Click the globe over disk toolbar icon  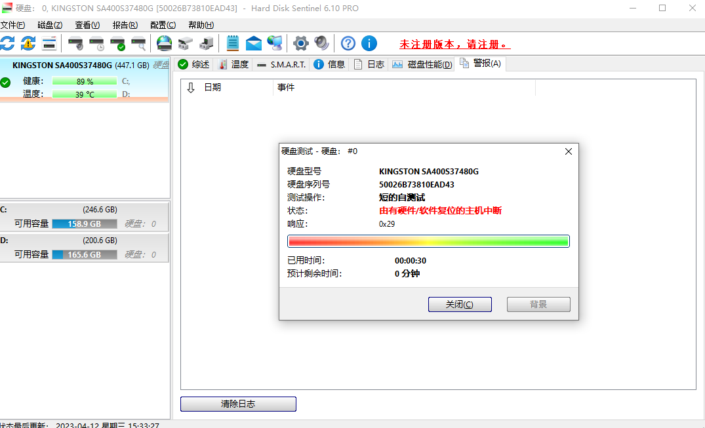pos(164,43)
